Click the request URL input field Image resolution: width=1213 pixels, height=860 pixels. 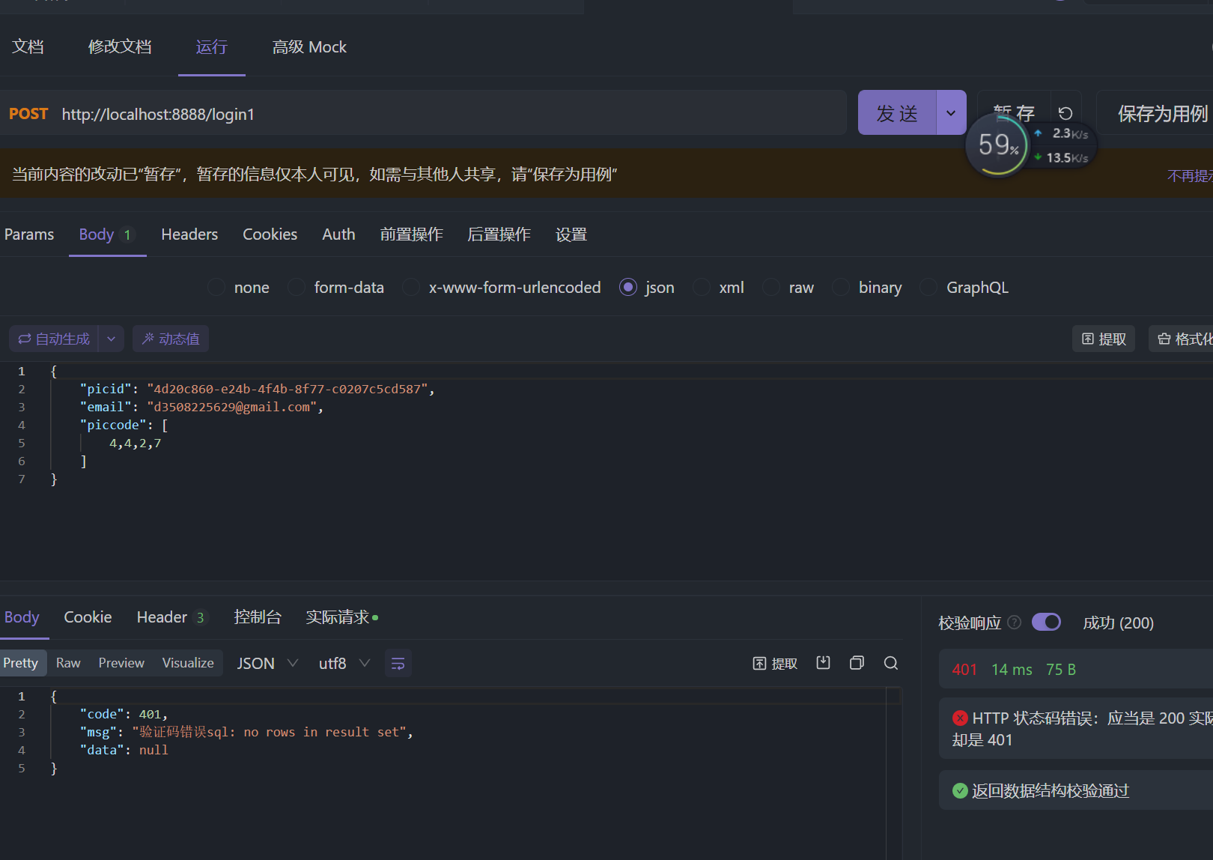tap(452, 114)
